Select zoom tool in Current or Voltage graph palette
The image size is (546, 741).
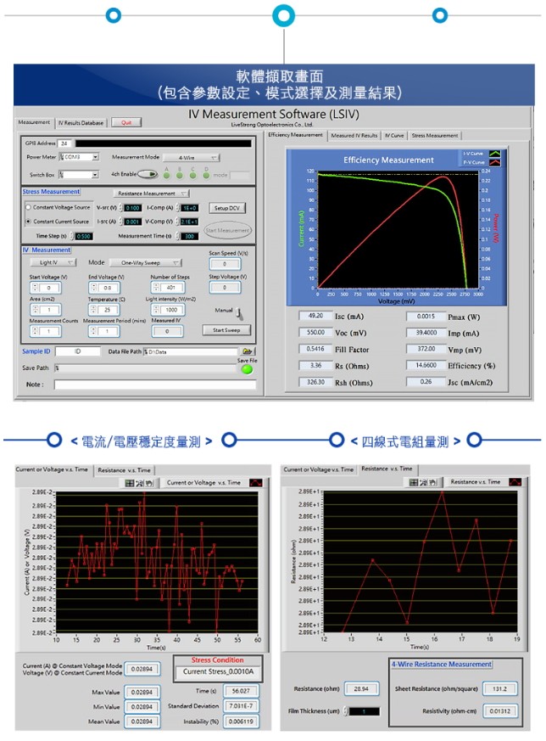[x=140, y=483]
